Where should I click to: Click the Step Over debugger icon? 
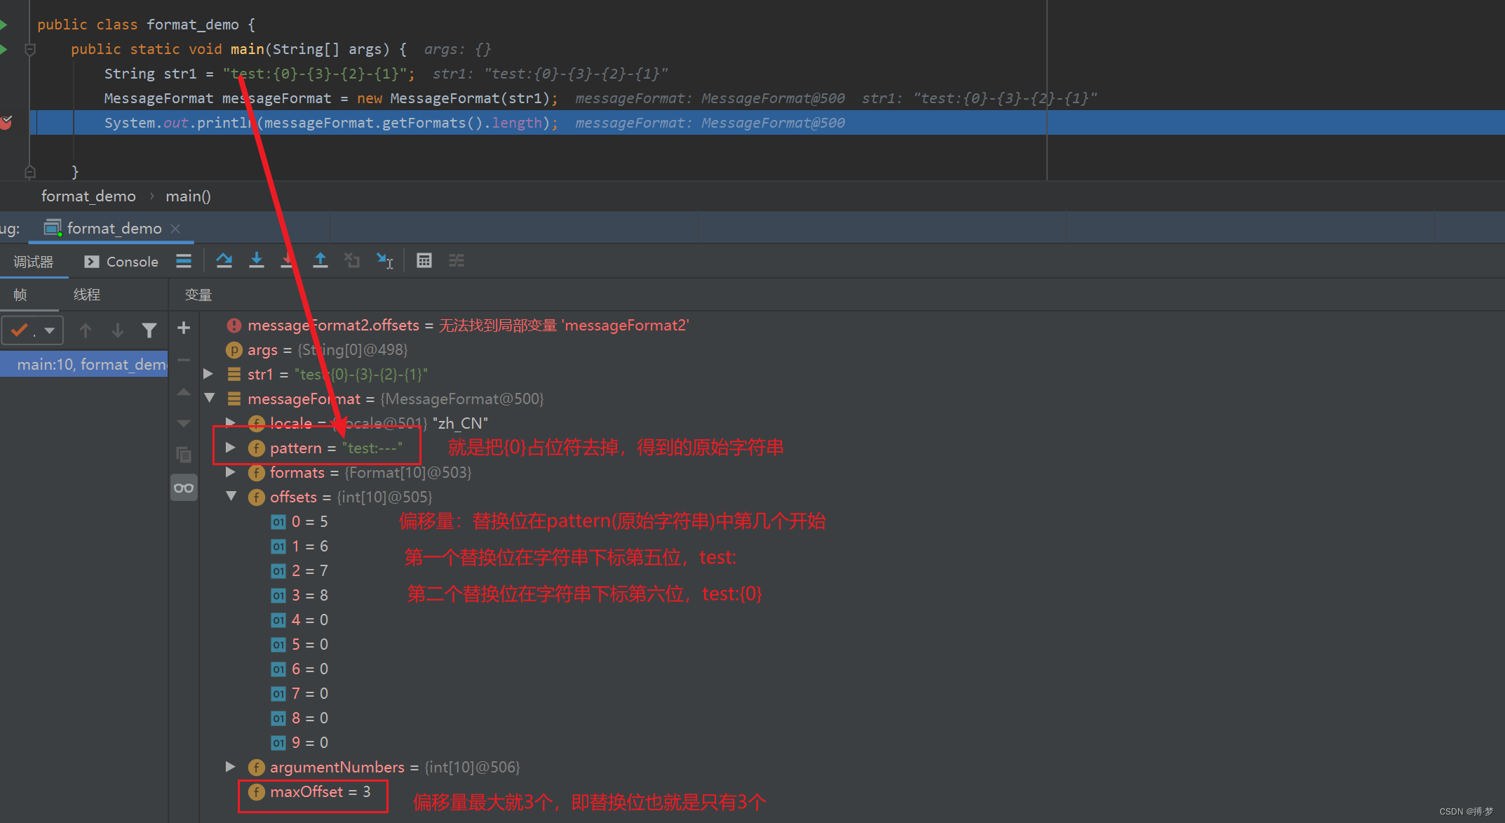tap(224, 261)
